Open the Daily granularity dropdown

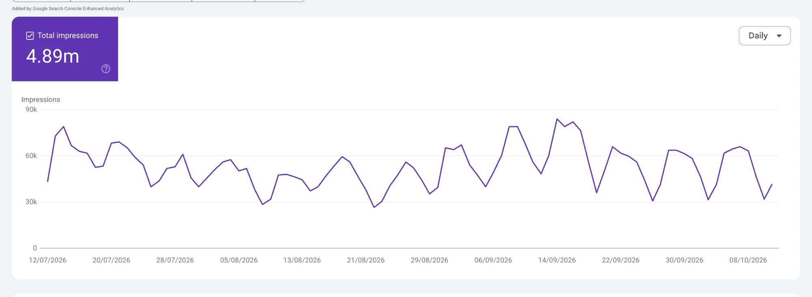(764, 36)
